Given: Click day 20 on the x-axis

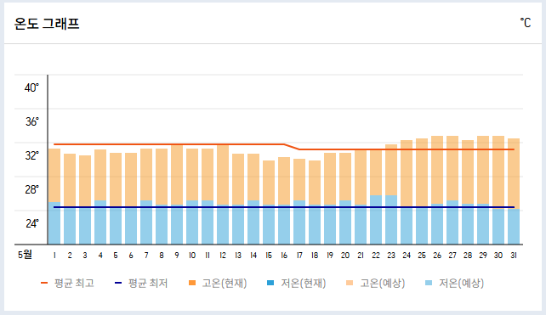Looking at the screenshot, I should click(x=345, y=256).
